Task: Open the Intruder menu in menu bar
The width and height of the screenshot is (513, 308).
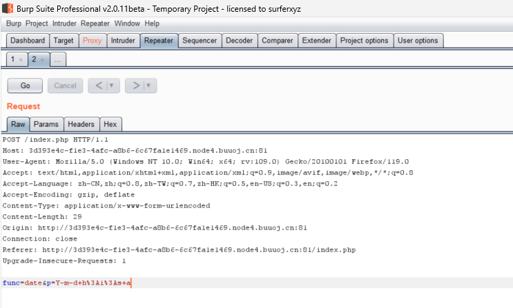Action: point(64,23)
